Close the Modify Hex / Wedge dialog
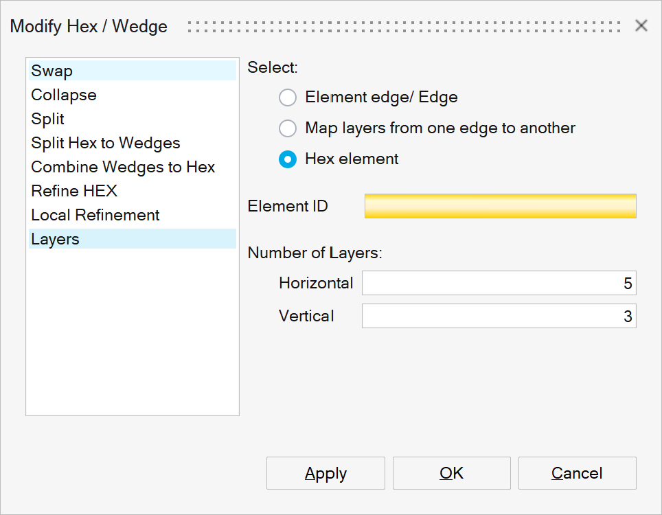 [641, 26]
